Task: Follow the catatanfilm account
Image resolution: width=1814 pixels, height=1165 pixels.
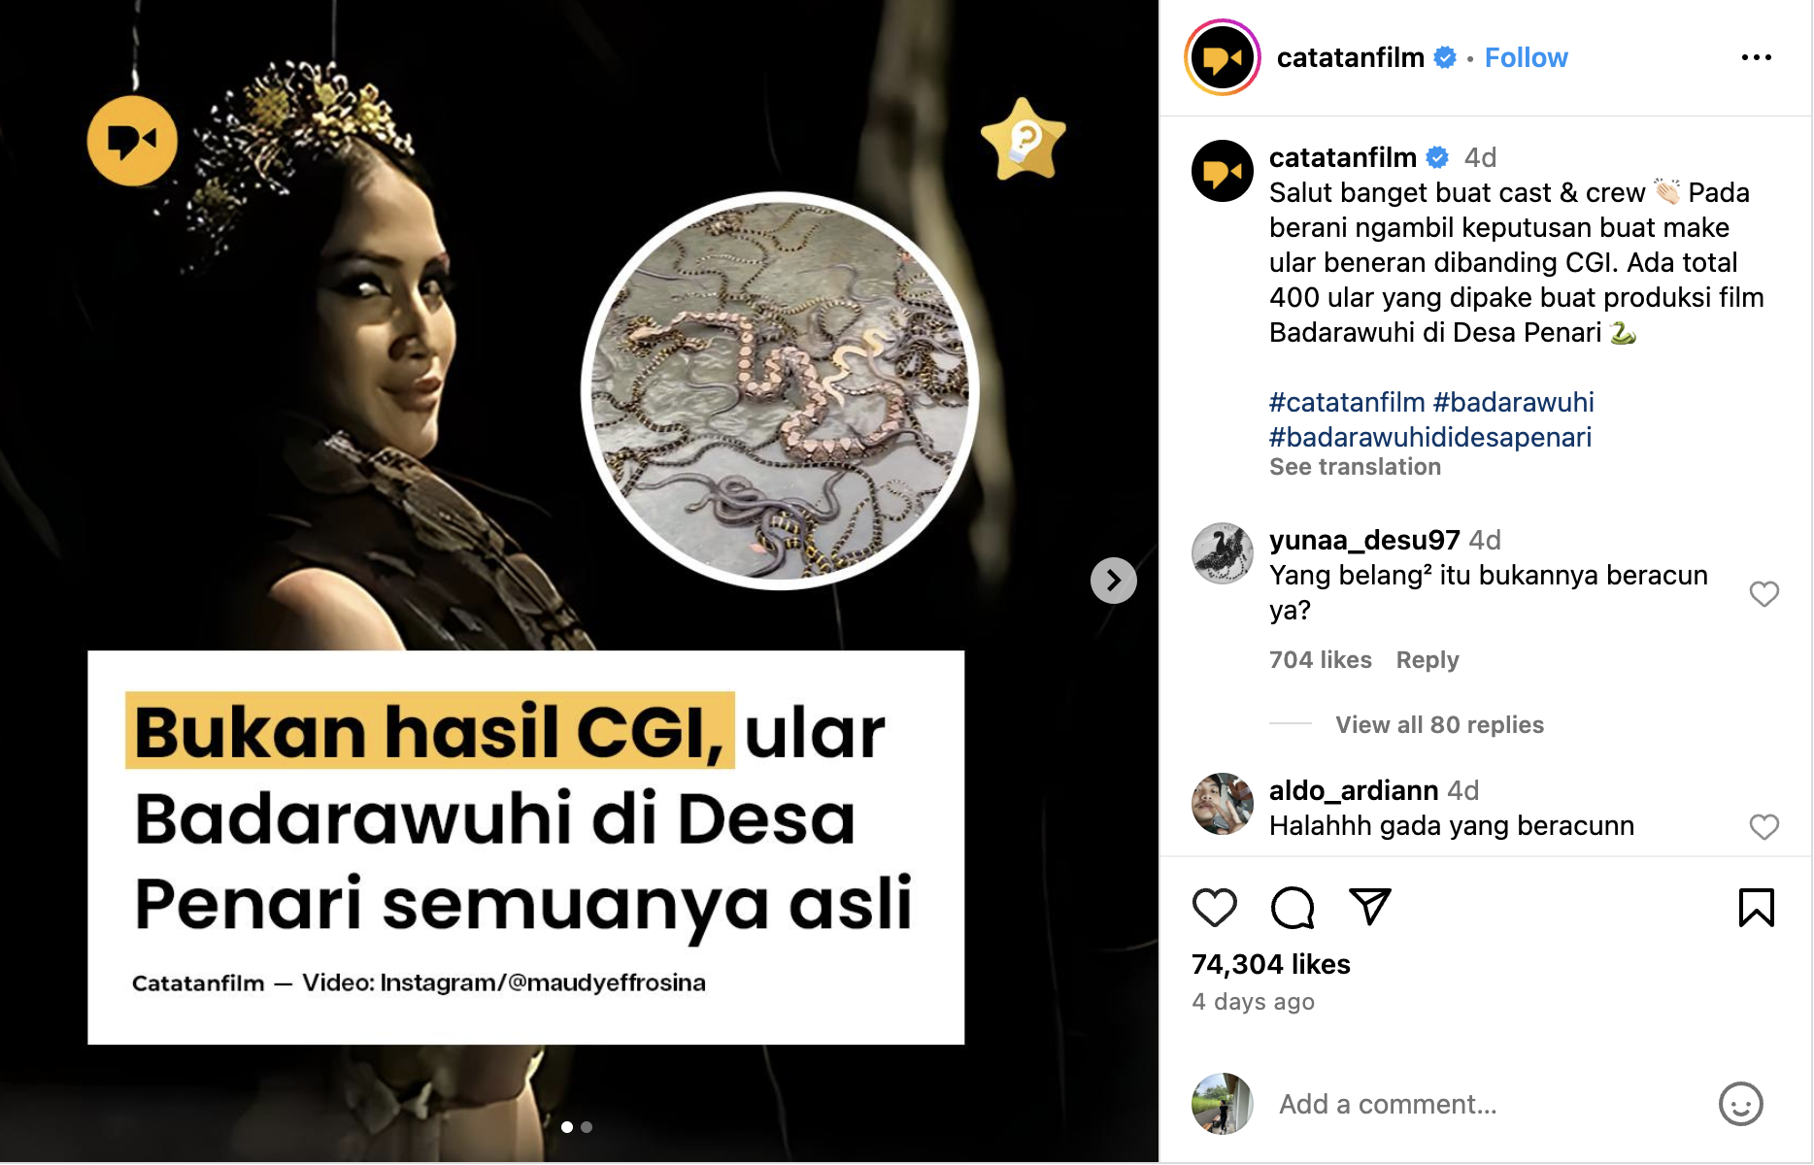Action: coord(1526,58)
